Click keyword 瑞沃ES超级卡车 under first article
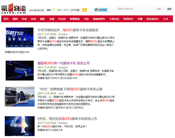 (21, 52)
